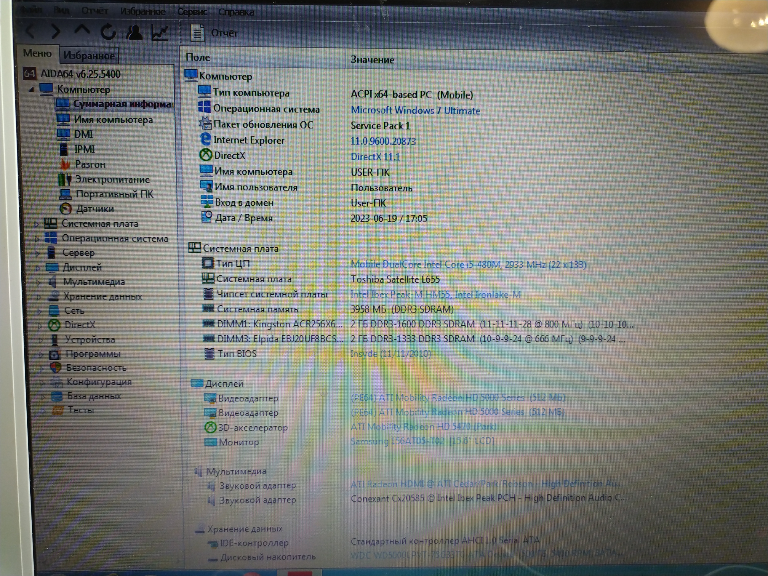Click the Internet Explorer row icon
Image resolution: width=768 pixels, height=576 pixels.
pyautogui.click(x=206, y=139)
